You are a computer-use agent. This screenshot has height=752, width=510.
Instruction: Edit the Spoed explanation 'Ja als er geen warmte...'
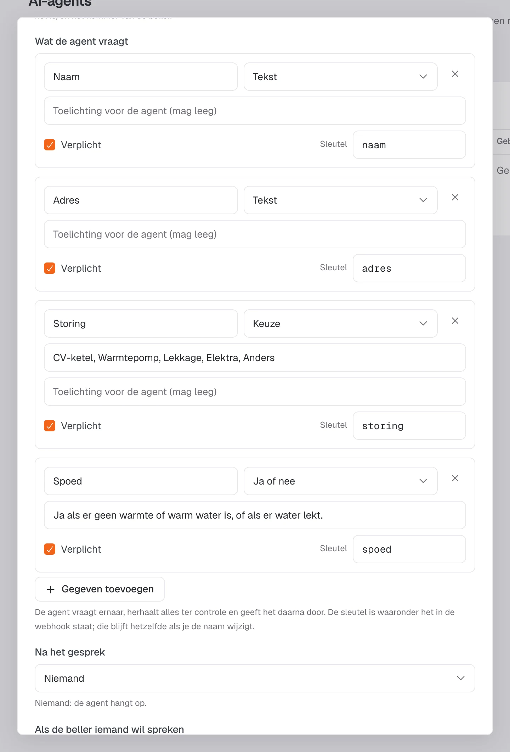coord(255,515)
